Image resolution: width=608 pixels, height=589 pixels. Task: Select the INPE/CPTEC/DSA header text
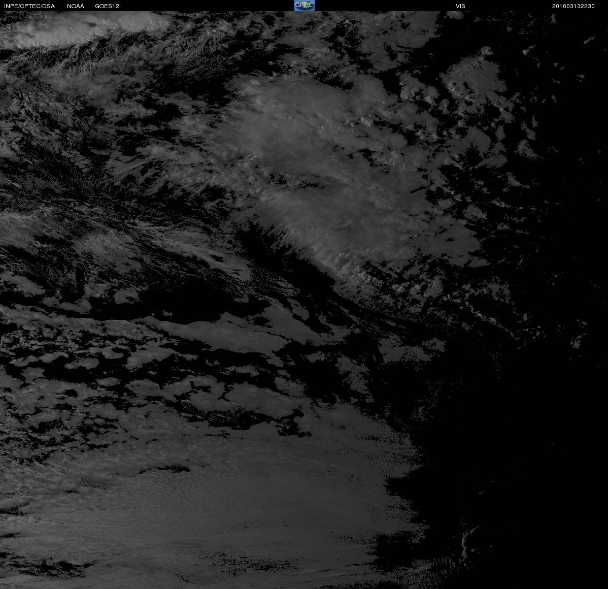[29, 6]
